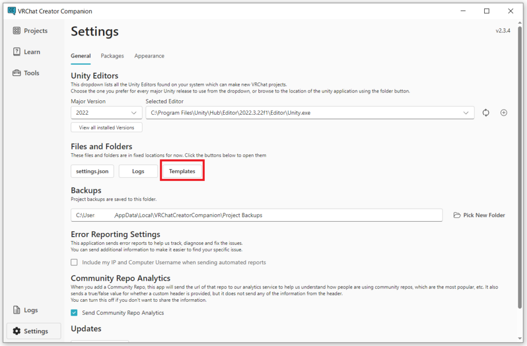
Task: Enable including IP and Computer Username checkbox
Action: coord(74,262)
